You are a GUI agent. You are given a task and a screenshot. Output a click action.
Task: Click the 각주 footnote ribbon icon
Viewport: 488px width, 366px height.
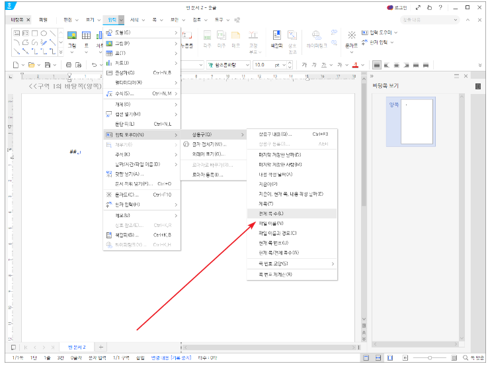point(207,35)
